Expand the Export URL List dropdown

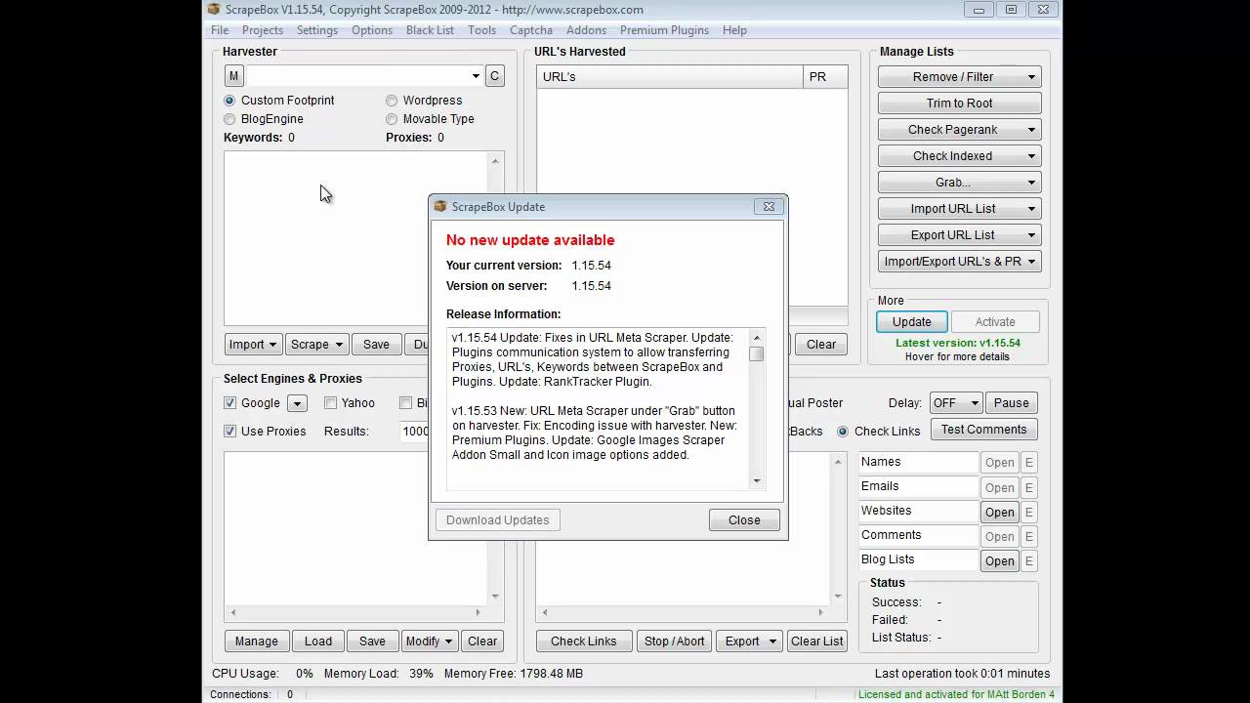[1031, 235]
